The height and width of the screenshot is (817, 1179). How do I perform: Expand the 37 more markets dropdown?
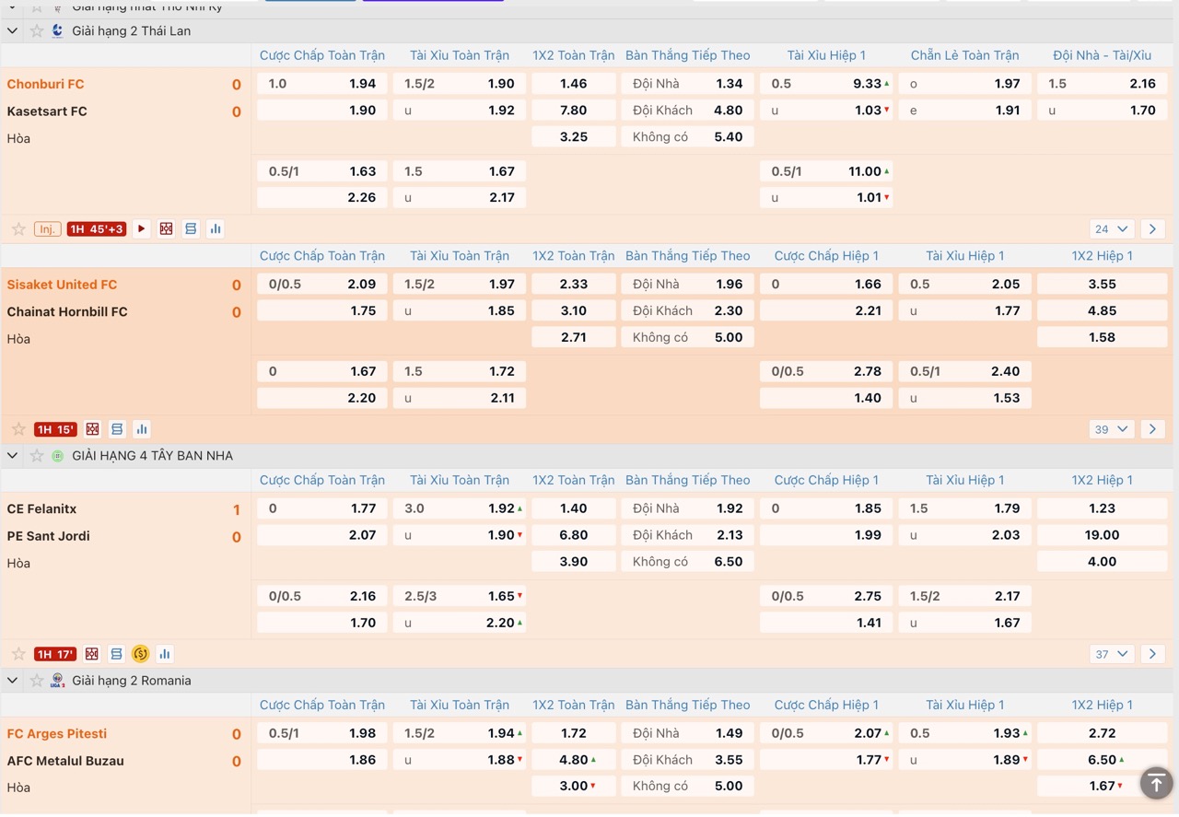coord(1112,654)
